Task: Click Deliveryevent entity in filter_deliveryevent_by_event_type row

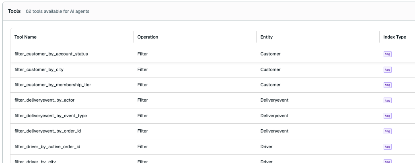Action: (x=275, y=116)
